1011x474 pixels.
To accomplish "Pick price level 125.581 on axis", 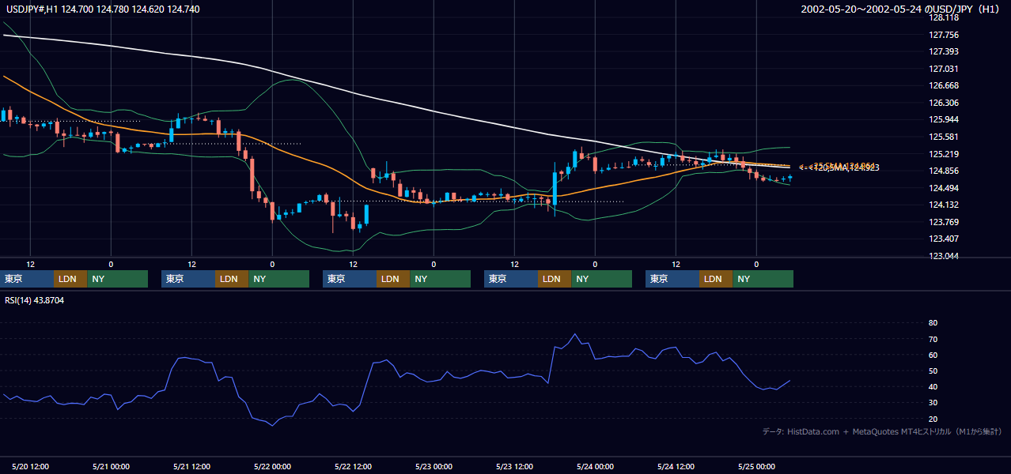I will (944, 137).
